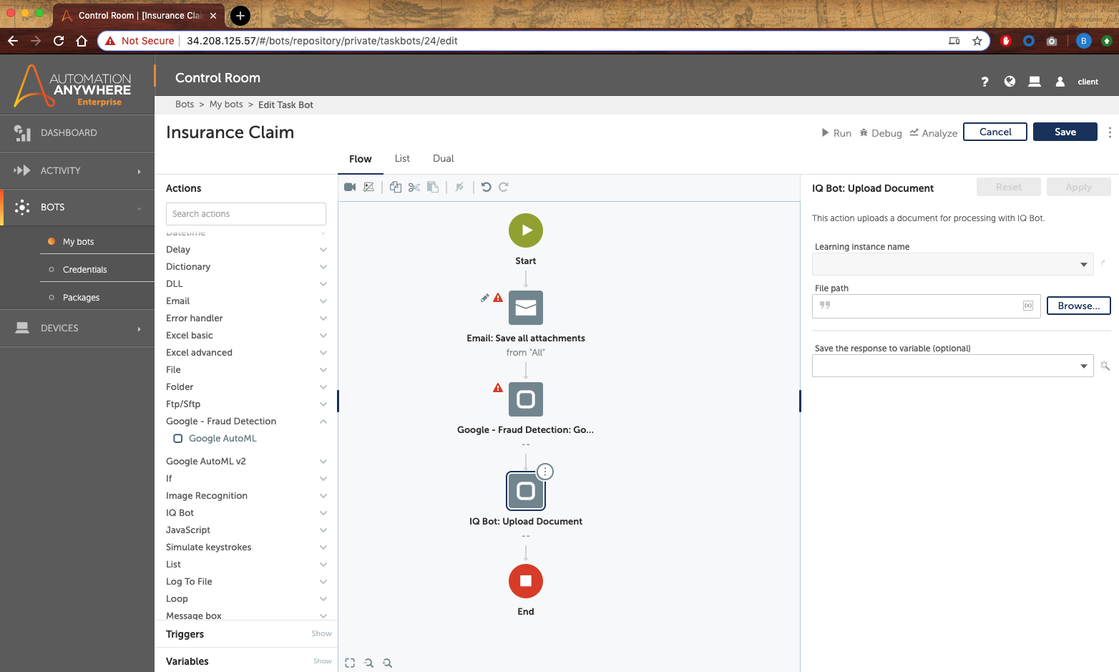This screenshot has height=672, width=1119.
Task: Switch to the List view tab
Action: coord(402,159)
